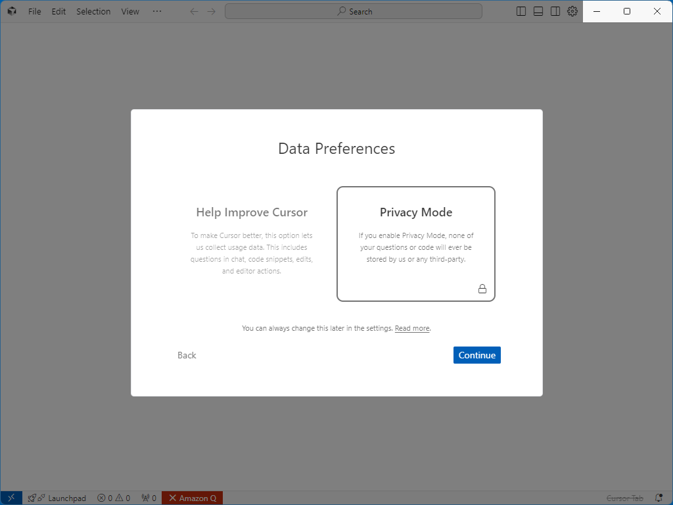Go back using the Back button

click(187, 355)
